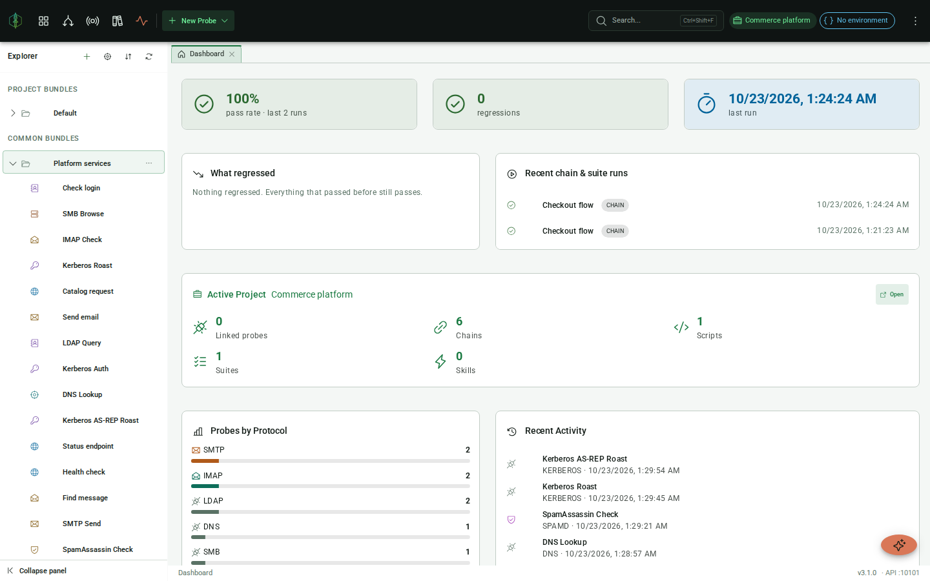Click the Collapse panel arrow icon
This screenshot has height=581, width=930.
click(x=10, y=571)
